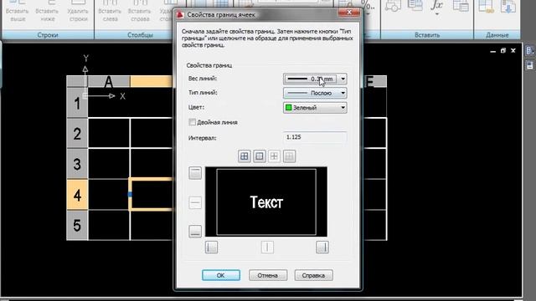Select table row header 5
The image size is (536, 301).
tap(77, 225)
